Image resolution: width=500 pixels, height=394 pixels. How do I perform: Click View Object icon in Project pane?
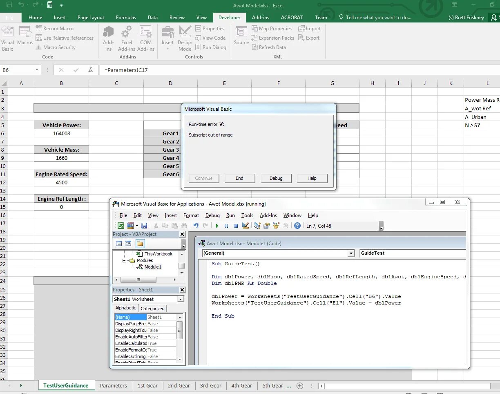click(128, 244)
